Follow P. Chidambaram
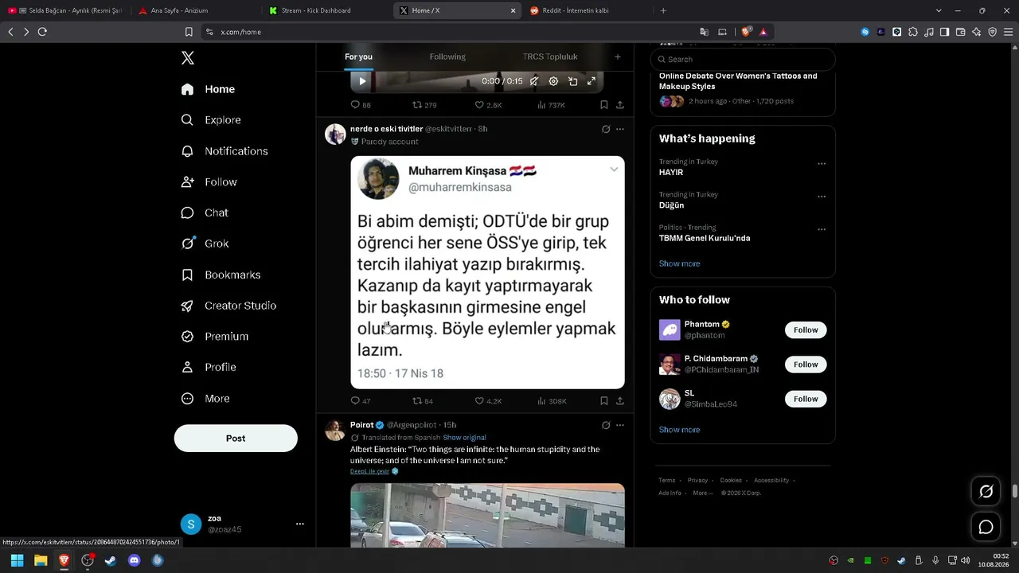This screenshot has width=1019, height=573. tap(806, 364)
